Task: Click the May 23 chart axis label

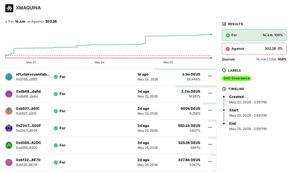Action: pyautogui.click(x=31, y=62)
